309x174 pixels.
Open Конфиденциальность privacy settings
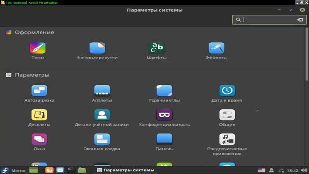(164, 115)
